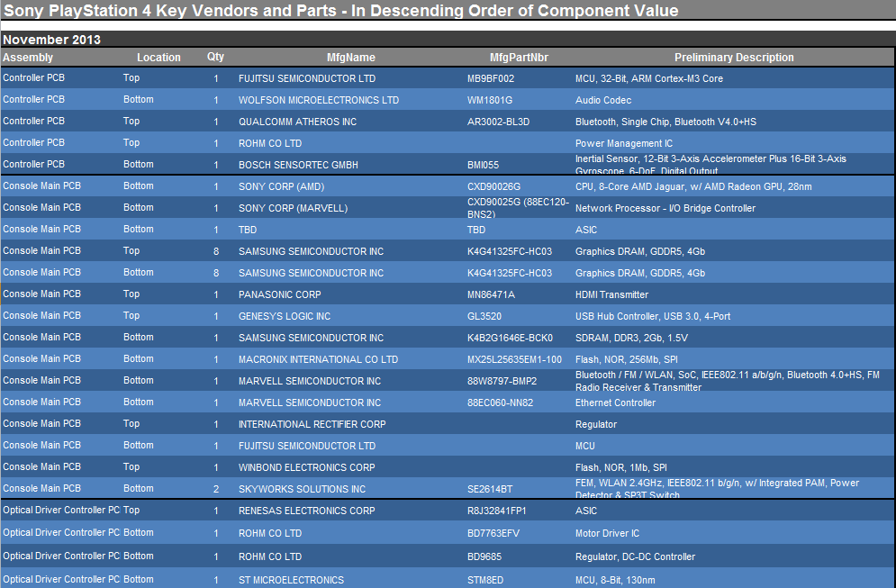The image size is (896, 588).
Task: Select the November 2013 date row
Action: pyautogui.click(x=51, y=40)
